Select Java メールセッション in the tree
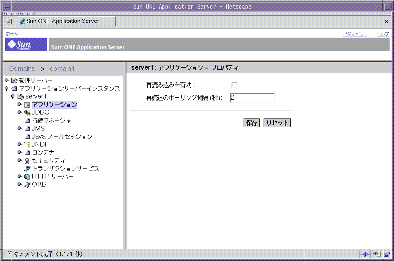The height and width of the screenshot is (261, 394). coord(62,137)
